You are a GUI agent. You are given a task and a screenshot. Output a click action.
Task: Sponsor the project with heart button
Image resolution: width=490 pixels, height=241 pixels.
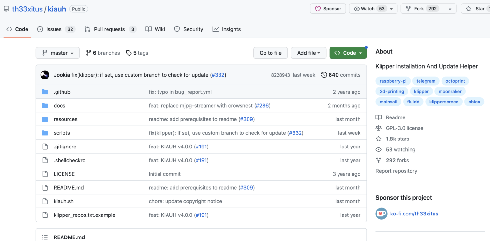[328, 9]
